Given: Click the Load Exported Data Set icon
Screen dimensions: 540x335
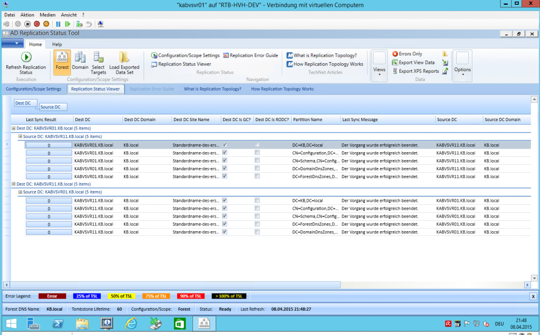Looking at the screenshot, I should coord(124,63).
